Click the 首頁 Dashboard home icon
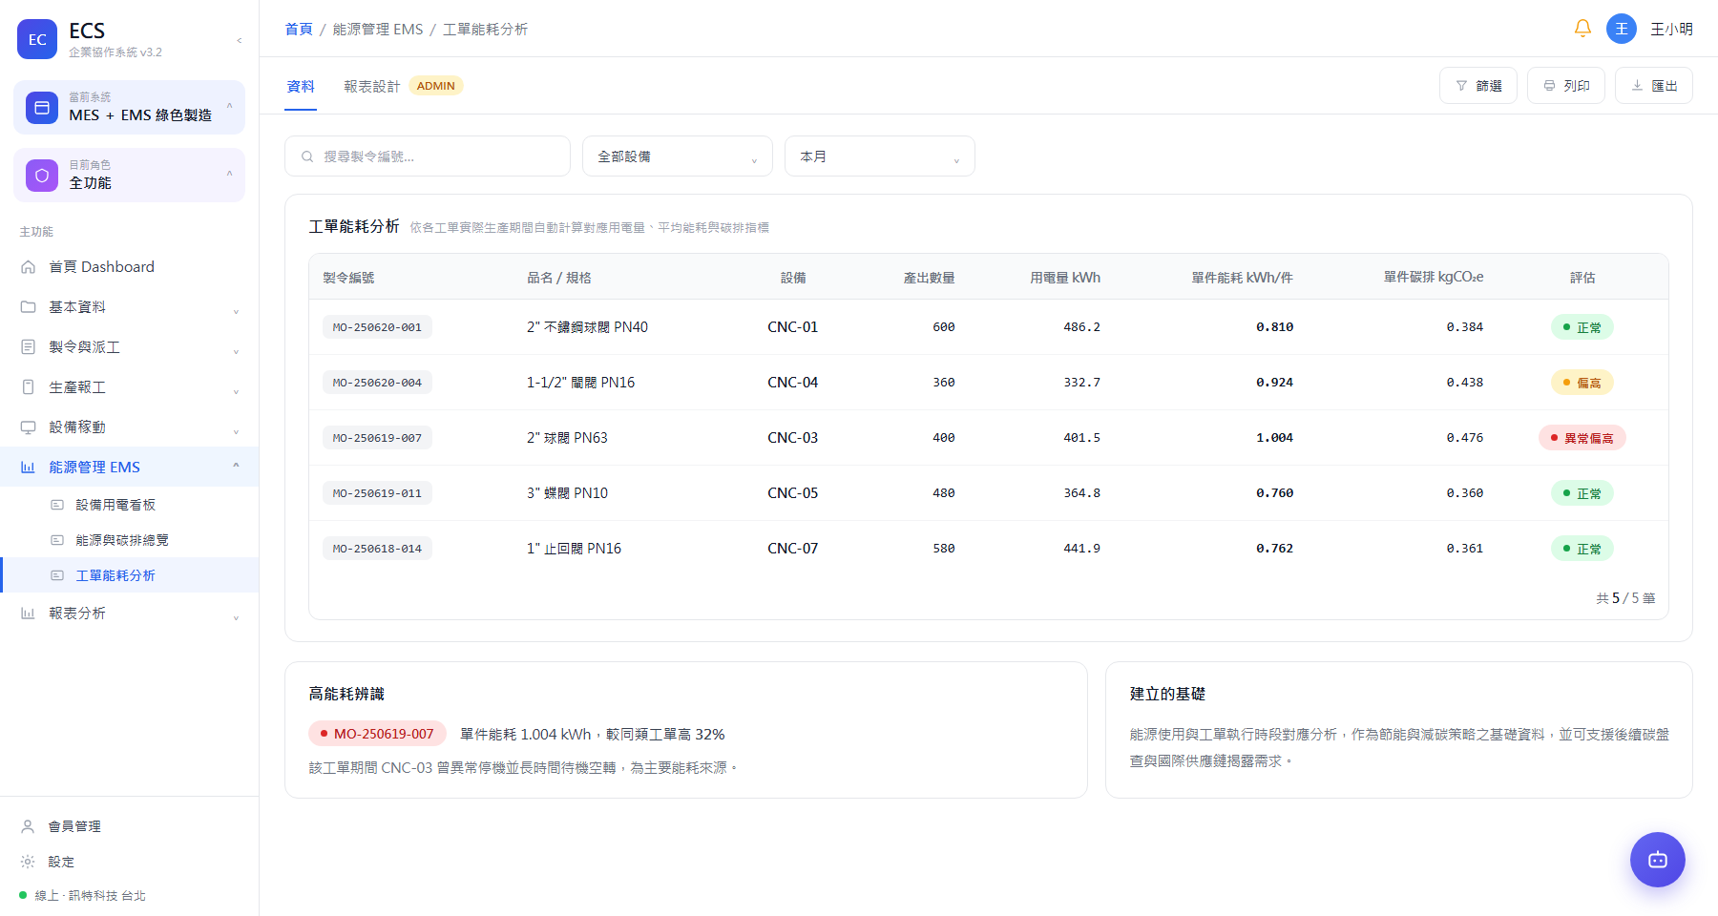 point(29,267)
